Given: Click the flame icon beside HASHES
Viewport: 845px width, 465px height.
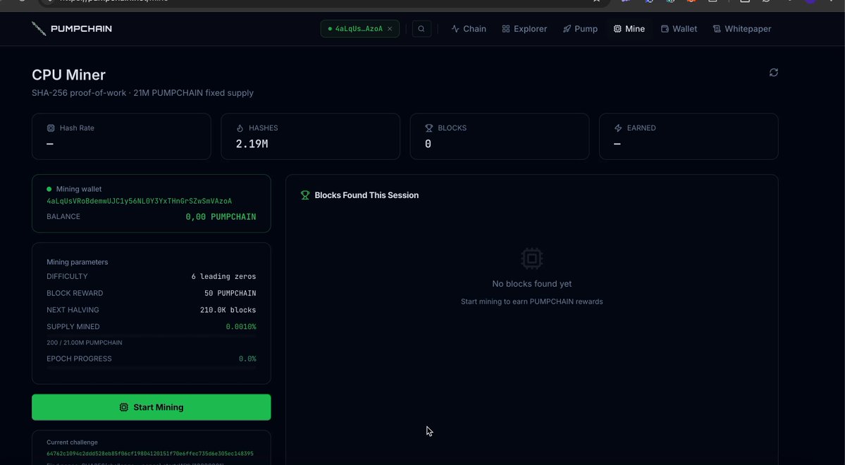Looking at the screenshot, I should pyautogui.click(x=240, y=128).
